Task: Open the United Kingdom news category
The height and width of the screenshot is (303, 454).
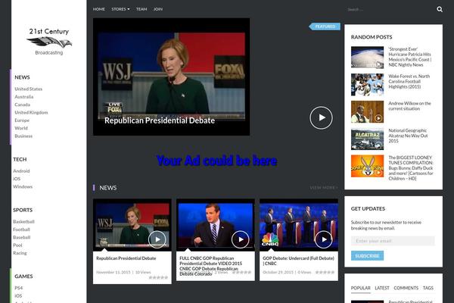Action: pyautogui.click(x=31, y=113)
